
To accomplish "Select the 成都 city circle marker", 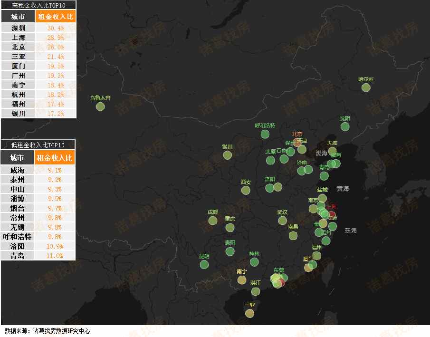I will pyautogui.click(x=212, y=220).
